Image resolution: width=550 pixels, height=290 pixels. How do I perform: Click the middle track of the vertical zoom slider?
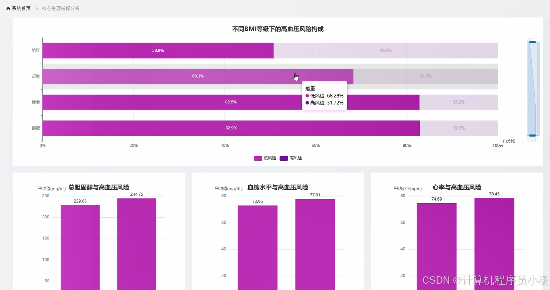pyautogui.click(x=532, y=89)
